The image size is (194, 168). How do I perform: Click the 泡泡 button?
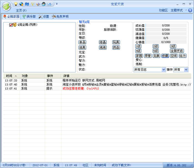click(103, 47)
